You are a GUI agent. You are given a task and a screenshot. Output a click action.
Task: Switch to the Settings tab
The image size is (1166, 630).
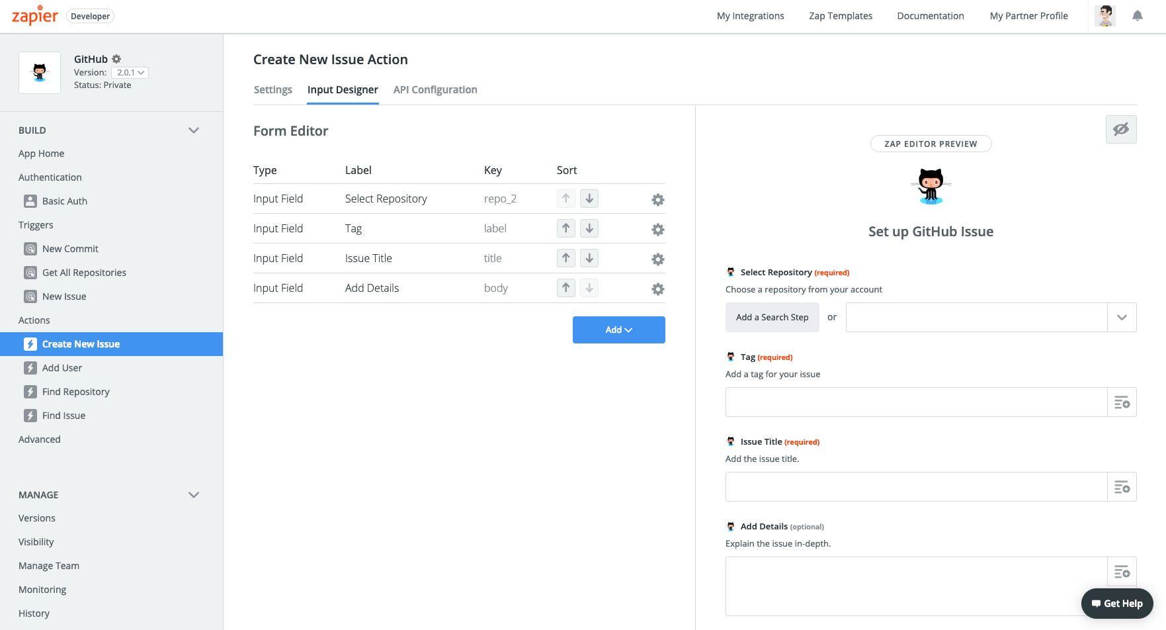pos(273,90)
